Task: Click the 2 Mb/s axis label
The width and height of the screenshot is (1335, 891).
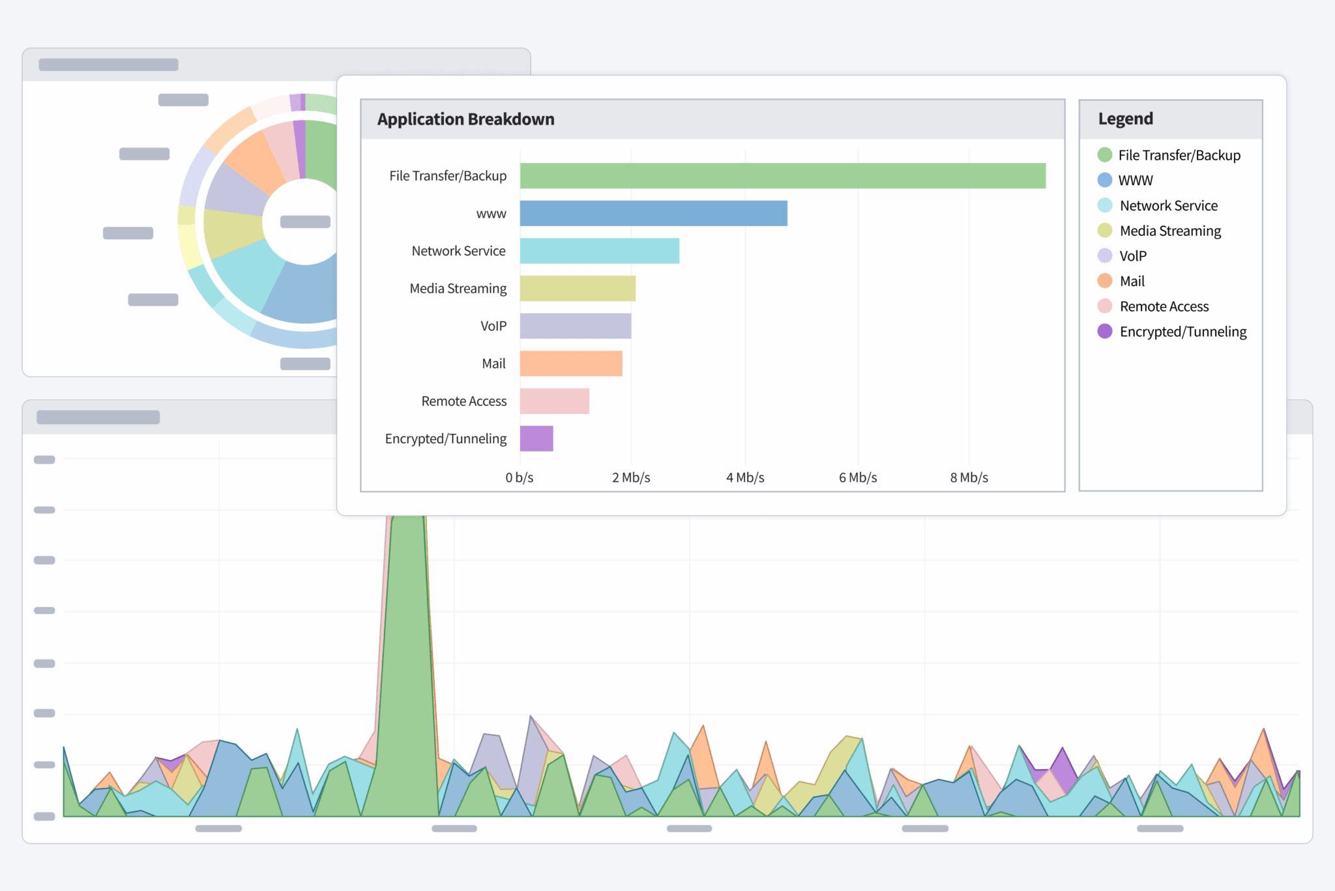Action: click(x=631, y=477)
